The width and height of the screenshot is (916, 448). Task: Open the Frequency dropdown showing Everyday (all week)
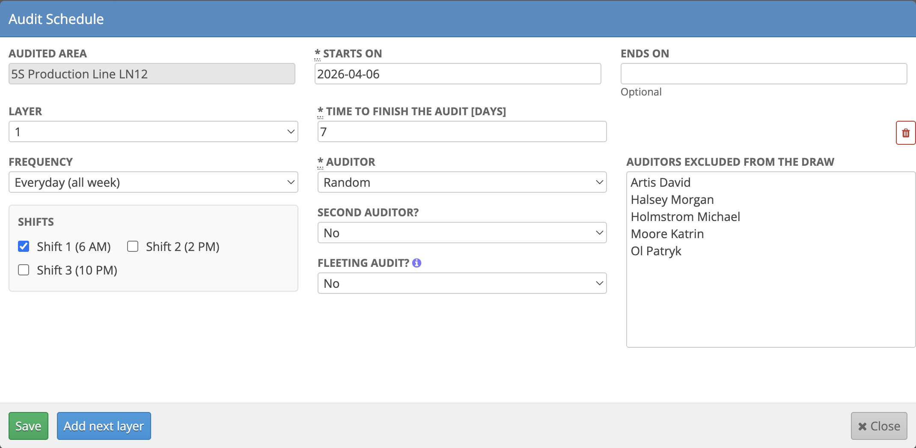pos(153,182)
